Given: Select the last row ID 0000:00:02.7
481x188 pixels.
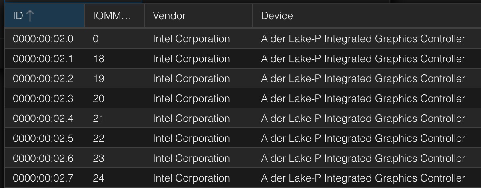Looking at the screenshot, I should click(x=43, y=178).
